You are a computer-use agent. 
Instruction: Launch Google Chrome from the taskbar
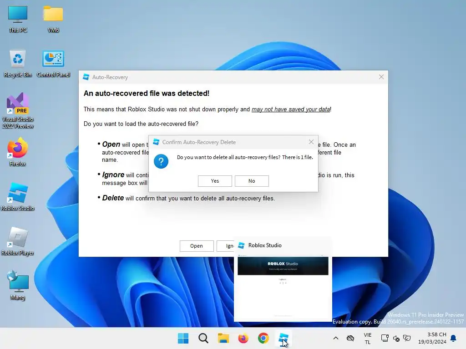tap(263, 338)
